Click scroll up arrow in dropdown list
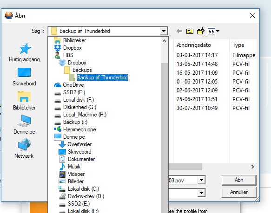 pyautogui.click(x=164, y=41)
